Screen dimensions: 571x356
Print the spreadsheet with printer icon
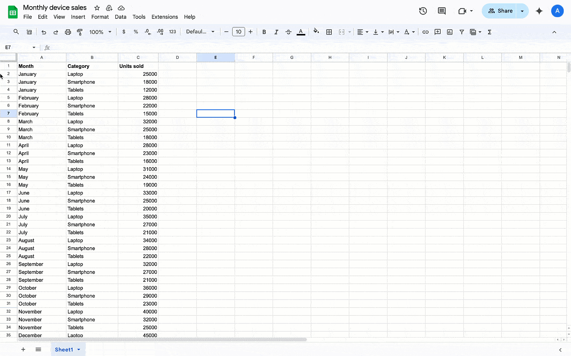[x=68, y=32]
